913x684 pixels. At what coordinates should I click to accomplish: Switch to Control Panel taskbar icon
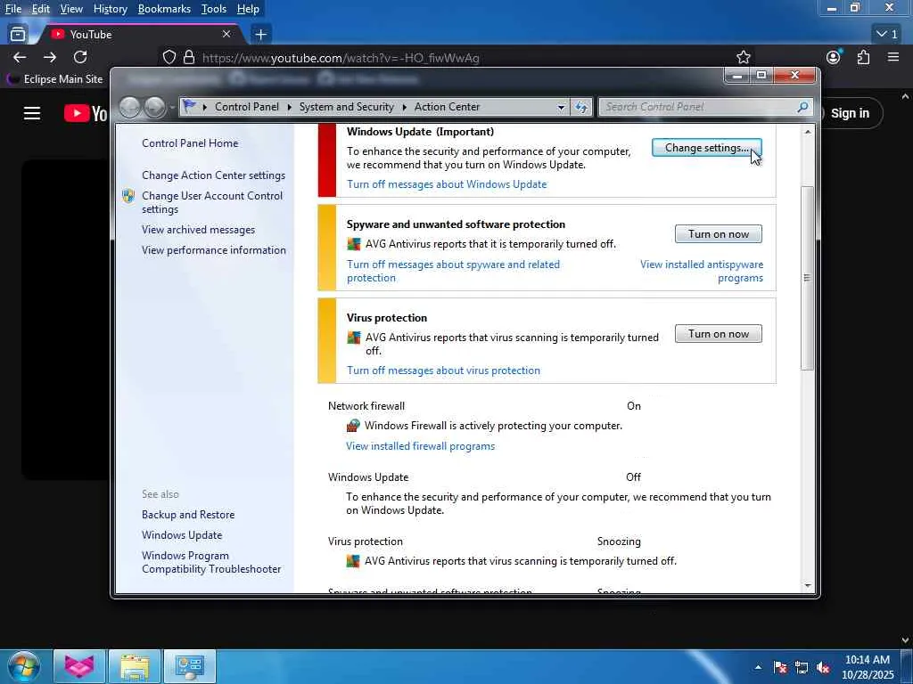[190, 666]
